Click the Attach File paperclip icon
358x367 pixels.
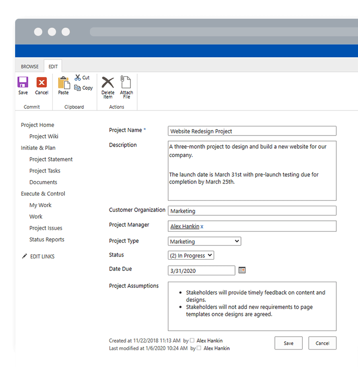click(126, 82)
